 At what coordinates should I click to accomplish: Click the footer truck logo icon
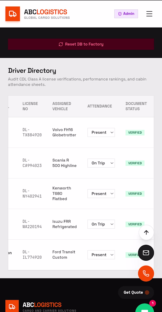click(12, 306)
